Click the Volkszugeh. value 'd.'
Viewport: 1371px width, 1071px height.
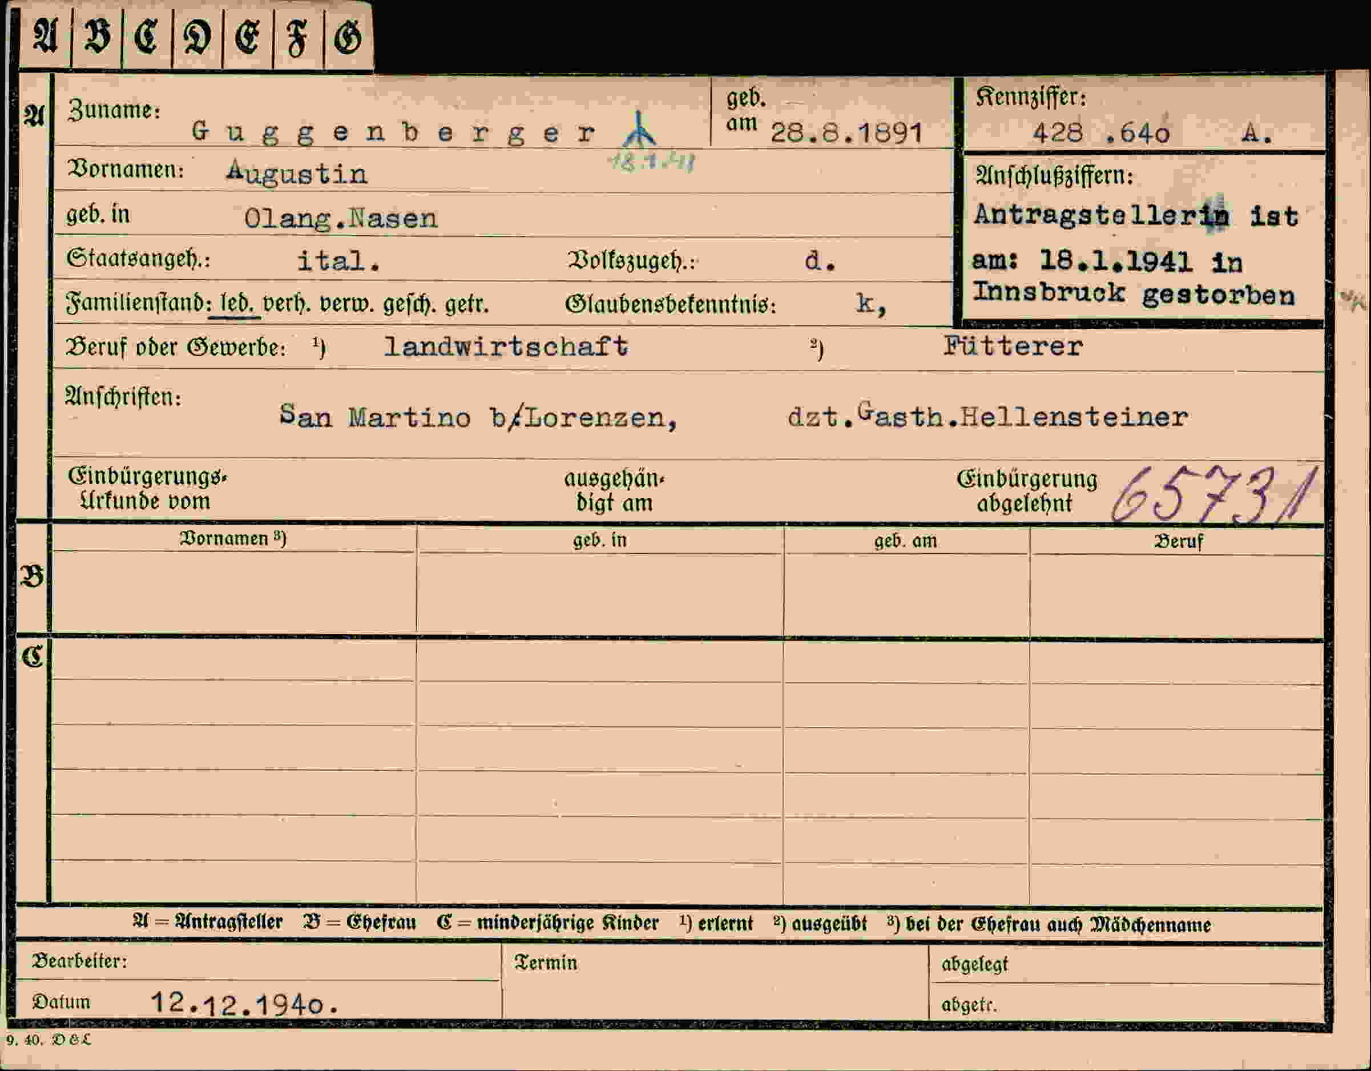820,260
